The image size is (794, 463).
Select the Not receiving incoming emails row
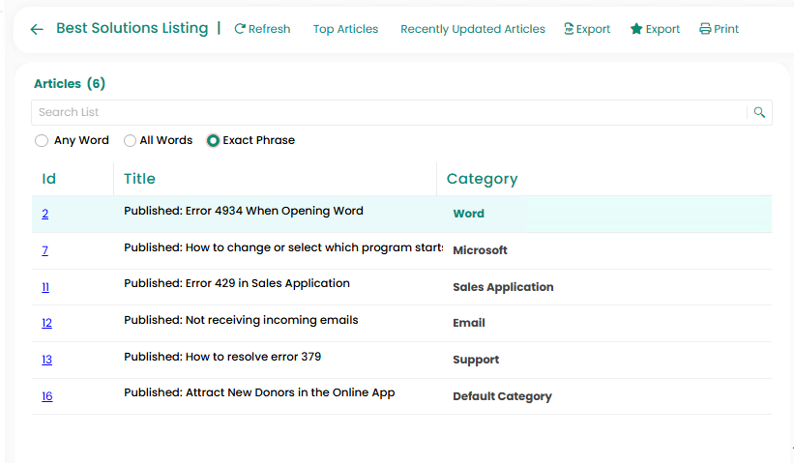coord(241,320)
